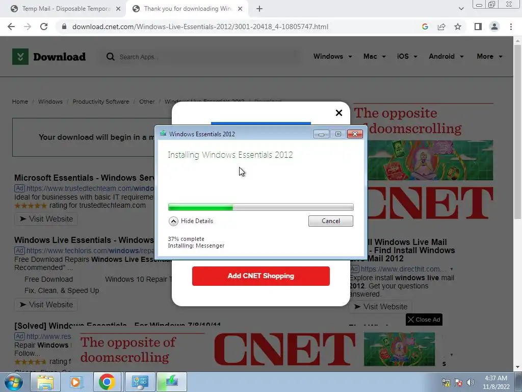Open a new tab with the plus icon
This screenshot has height=392, width=522.
pos(259,9)
